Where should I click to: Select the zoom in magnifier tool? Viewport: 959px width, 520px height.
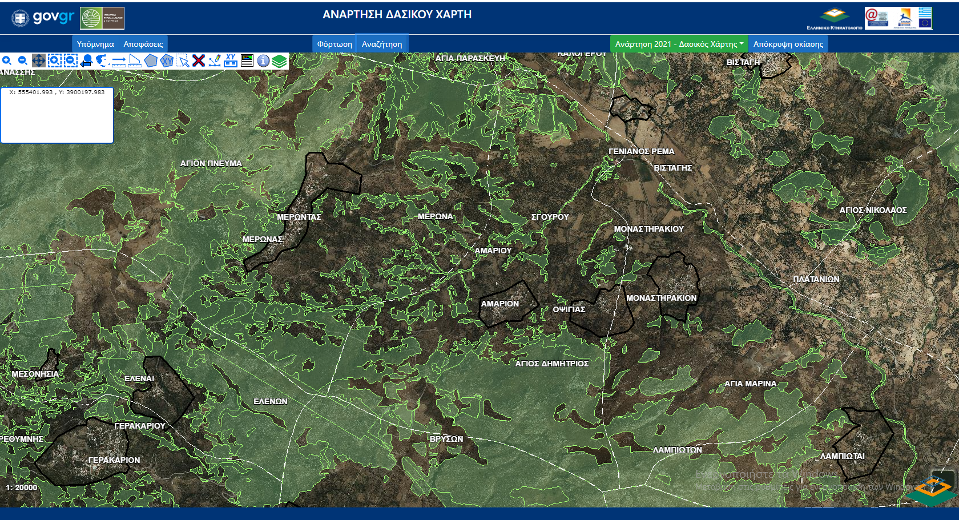coord(7,61)
